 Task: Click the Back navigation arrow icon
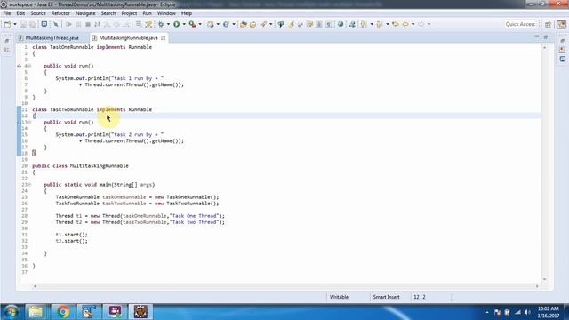click(405, 24)
